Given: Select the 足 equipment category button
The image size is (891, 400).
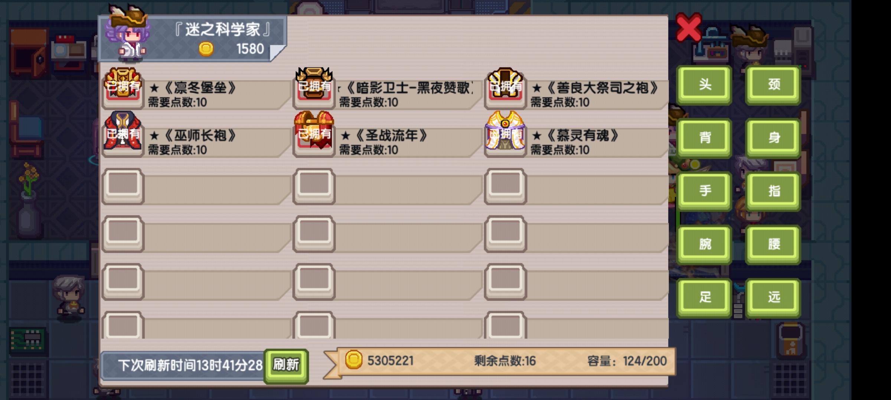Looking at the screenshot, I should pyautogui.click(x=704, y=297).
